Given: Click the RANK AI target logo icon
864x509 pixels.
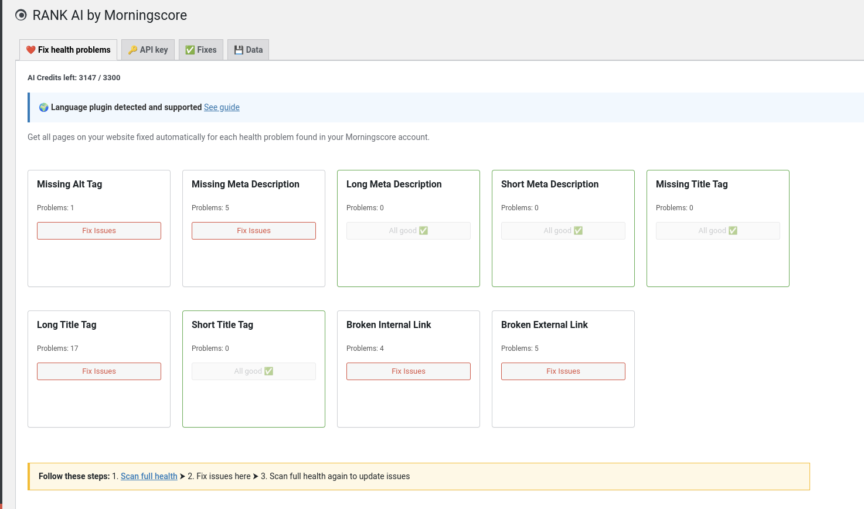Looking at the screenshot, I should [x=21, y=15].
